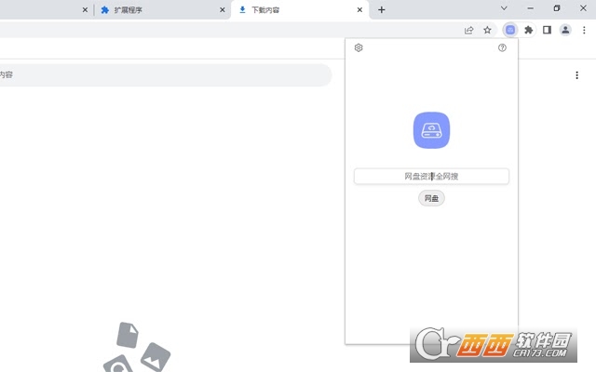Select the 下载内容 tab
Viewport: 596px width, 372px height.
(x=298, y=10)
